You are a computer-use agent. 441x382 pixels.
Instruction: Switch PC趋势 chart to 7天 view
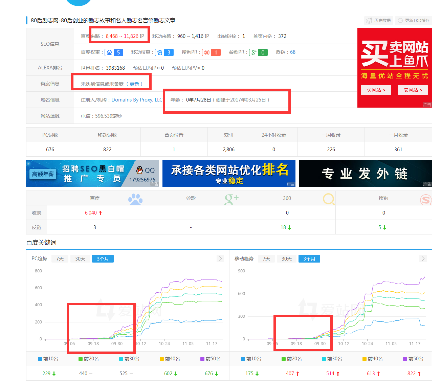click(60, 259)
